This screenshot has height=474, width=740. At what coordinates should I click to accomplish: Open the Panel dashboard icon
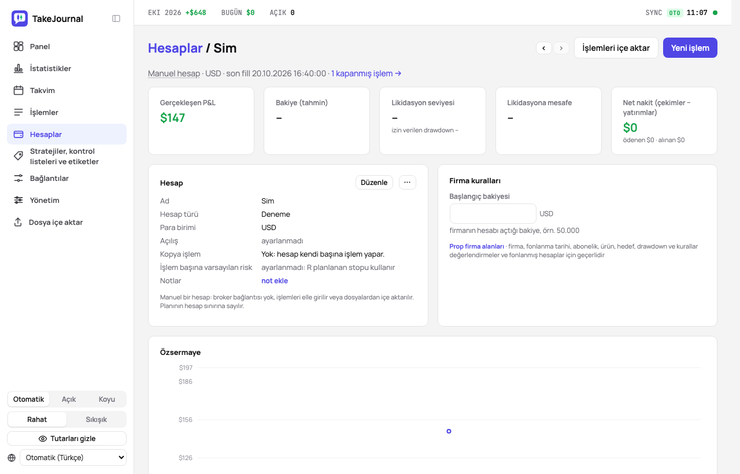pos(18,46)
